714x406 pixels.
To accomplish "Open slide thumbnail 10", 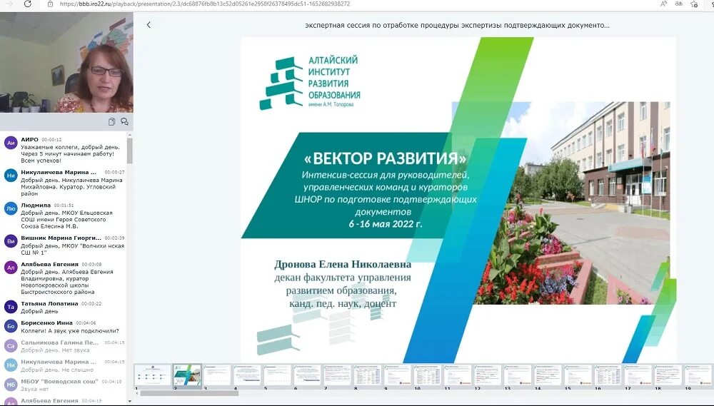I will pyautogui.click(x=428, y=376).
